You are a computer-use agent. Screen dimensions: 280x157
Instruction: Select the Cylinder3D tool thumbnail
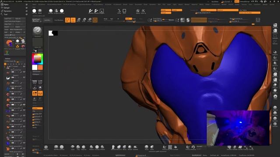pos(23,41)
